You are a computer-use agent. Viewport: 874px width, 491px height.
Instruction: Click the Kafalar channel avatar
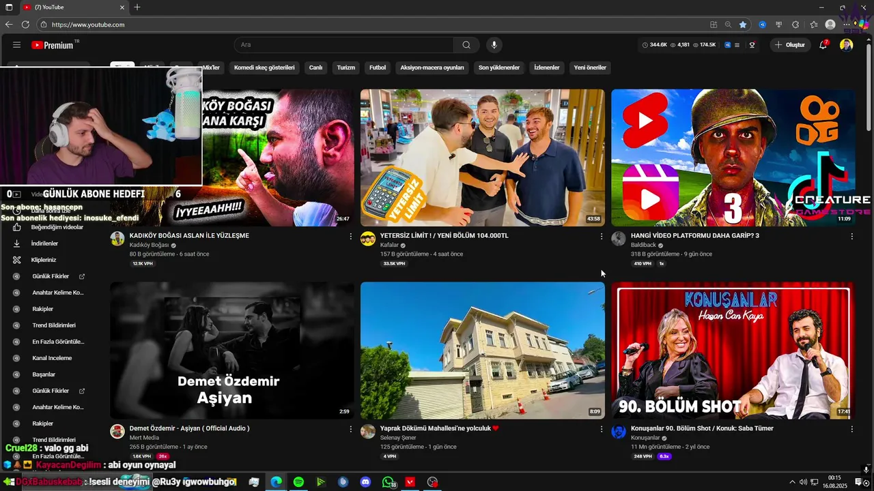(x=368, y=239)
